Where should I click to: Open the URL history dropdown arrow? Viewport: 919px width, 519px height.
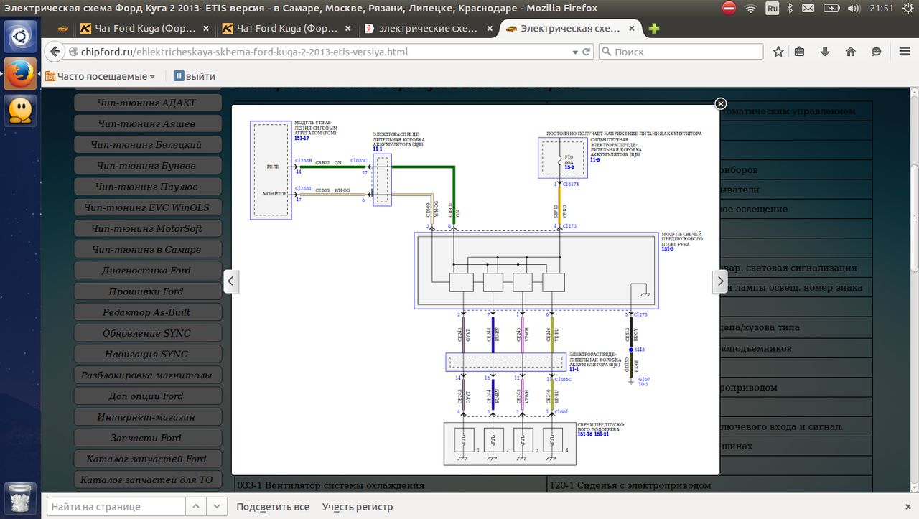coord(575,52)
